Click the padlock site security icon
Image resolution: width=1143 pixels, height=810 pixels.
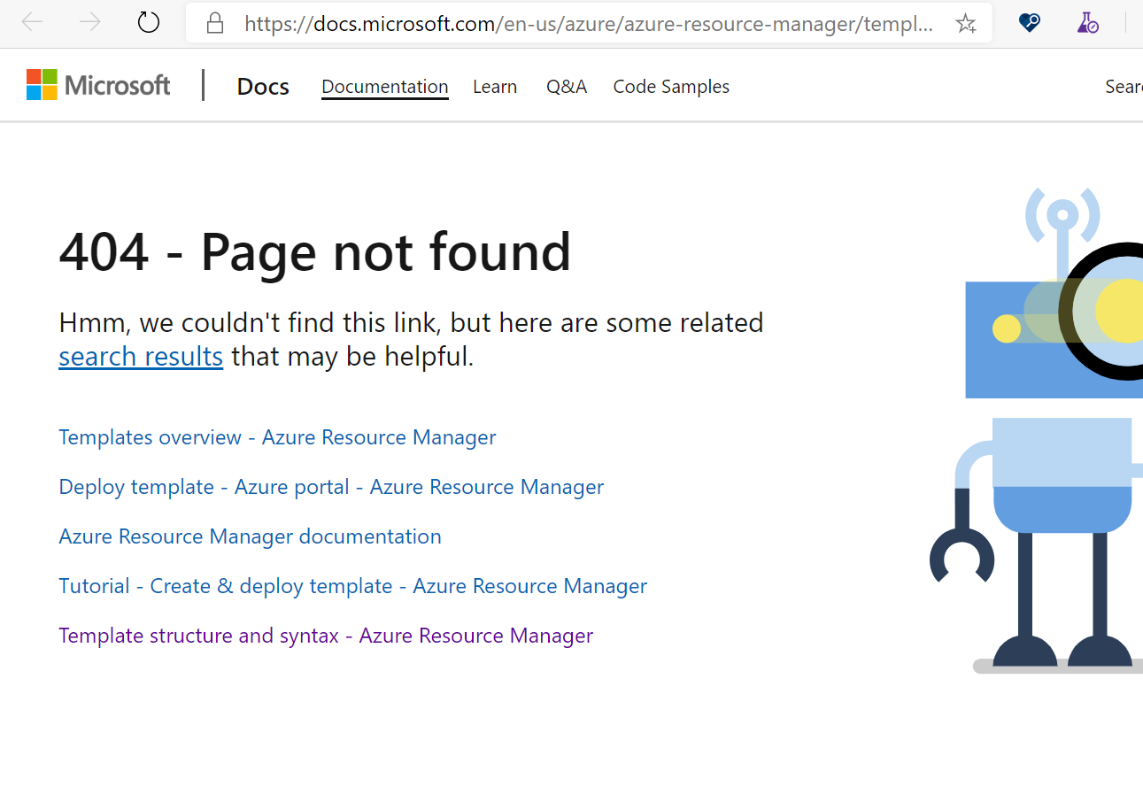click(214, 23)
